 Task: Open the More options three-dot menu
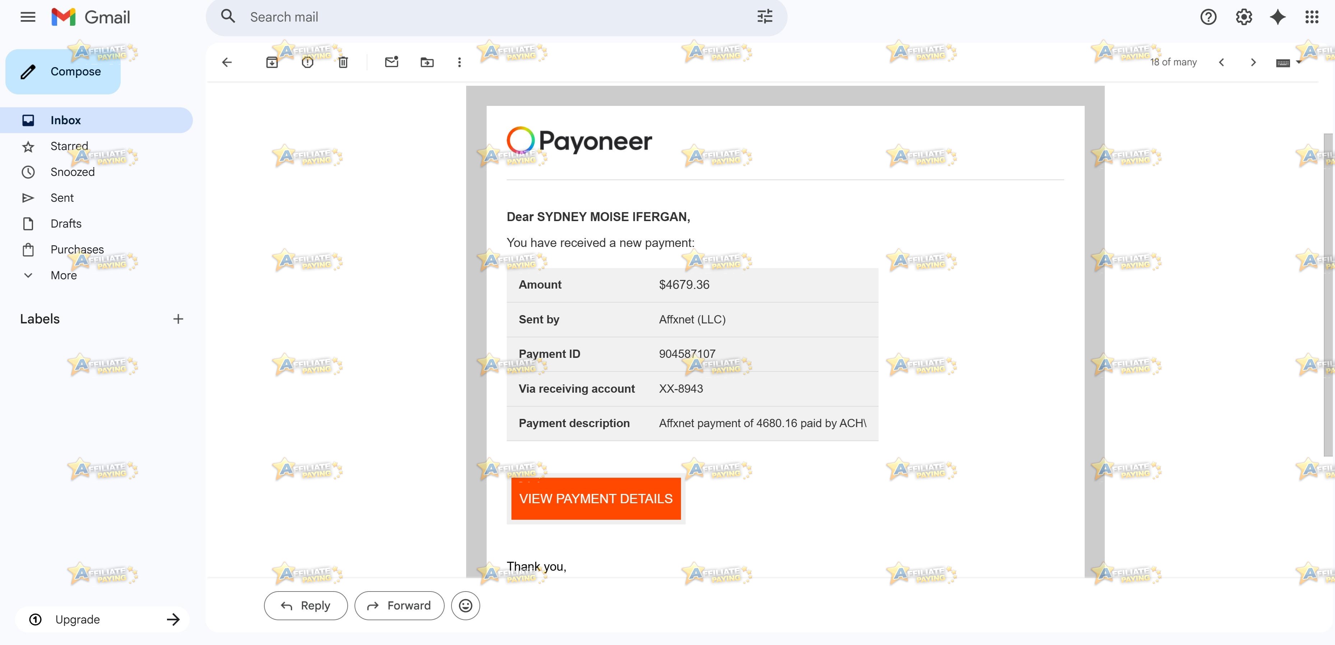pos(459,62)
